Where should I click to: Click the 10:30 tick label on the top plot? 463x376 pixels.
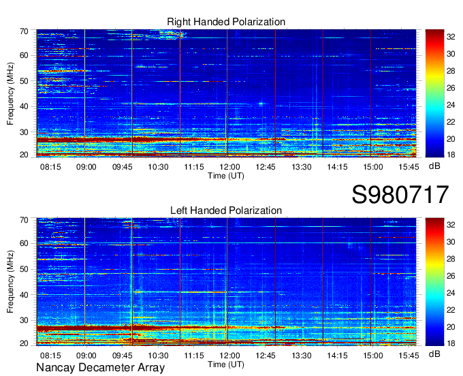(158, 167)
